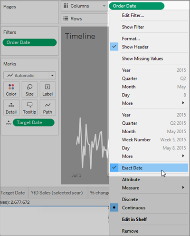Select the Order Date pill in Filters

click(x=29, y=42)
